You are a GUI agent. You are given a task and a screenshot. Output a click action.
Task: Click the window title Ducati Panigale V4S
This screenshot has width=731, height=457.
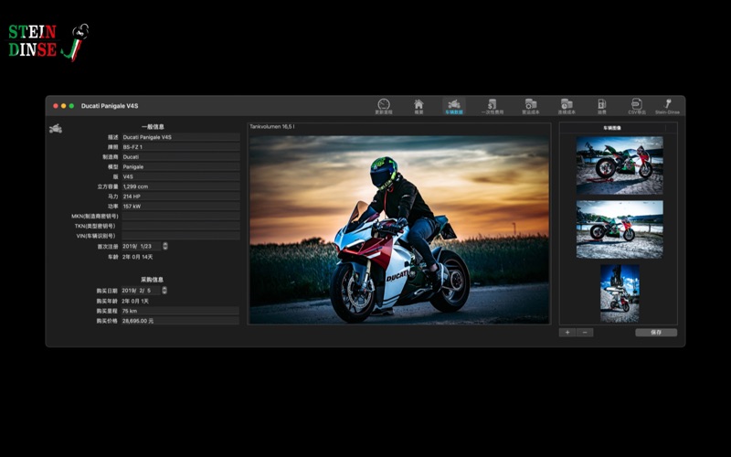pos(110,106)
